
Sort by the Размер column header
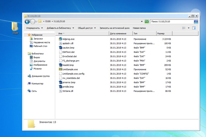coord(164,34)
